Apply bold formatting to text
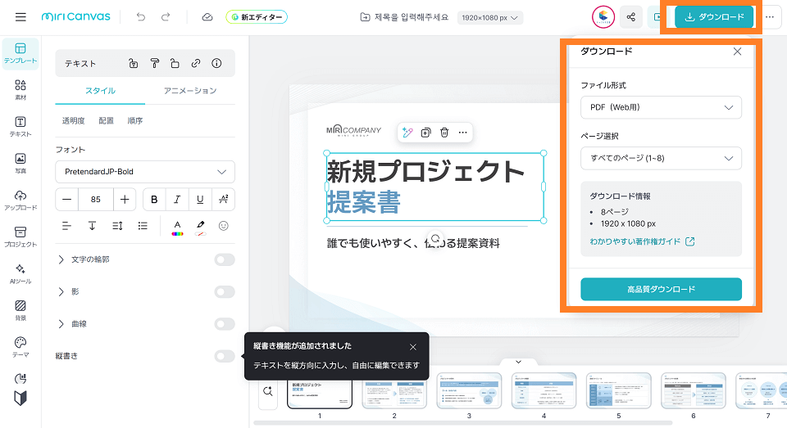The image size is (787, 428). coord(154,199)
